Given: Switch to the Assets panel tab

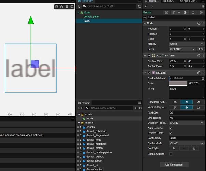Looking at the screenshot, I should (84, 103).
